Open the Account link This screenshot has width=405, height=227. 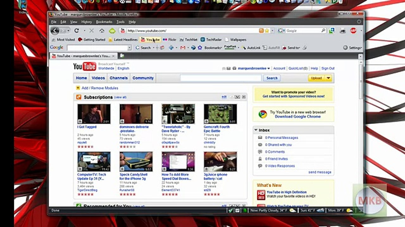(x=279, y=68)
